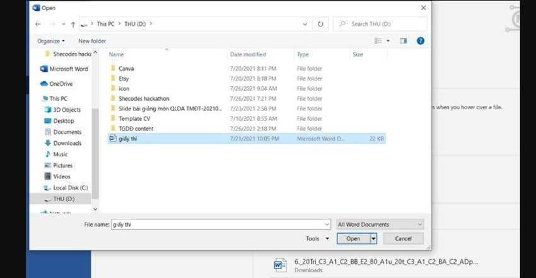Open Music in sidebar
The height and width of the screenshot is (278, 536).
coord(56,154)
